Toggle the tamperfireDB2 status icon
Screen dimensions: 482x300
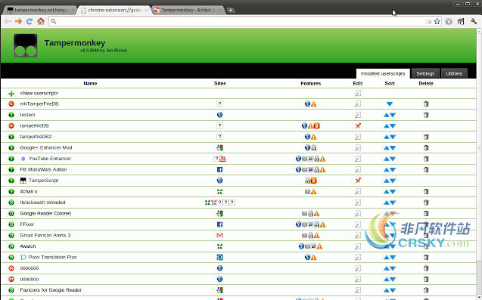11,137
